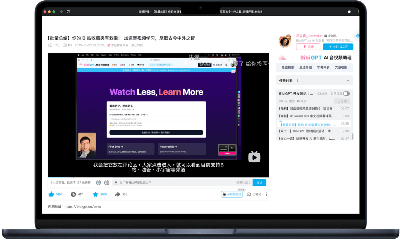Open danmaku settings icon
Viewport: 402px width, 239px height.
pos(107,182)
